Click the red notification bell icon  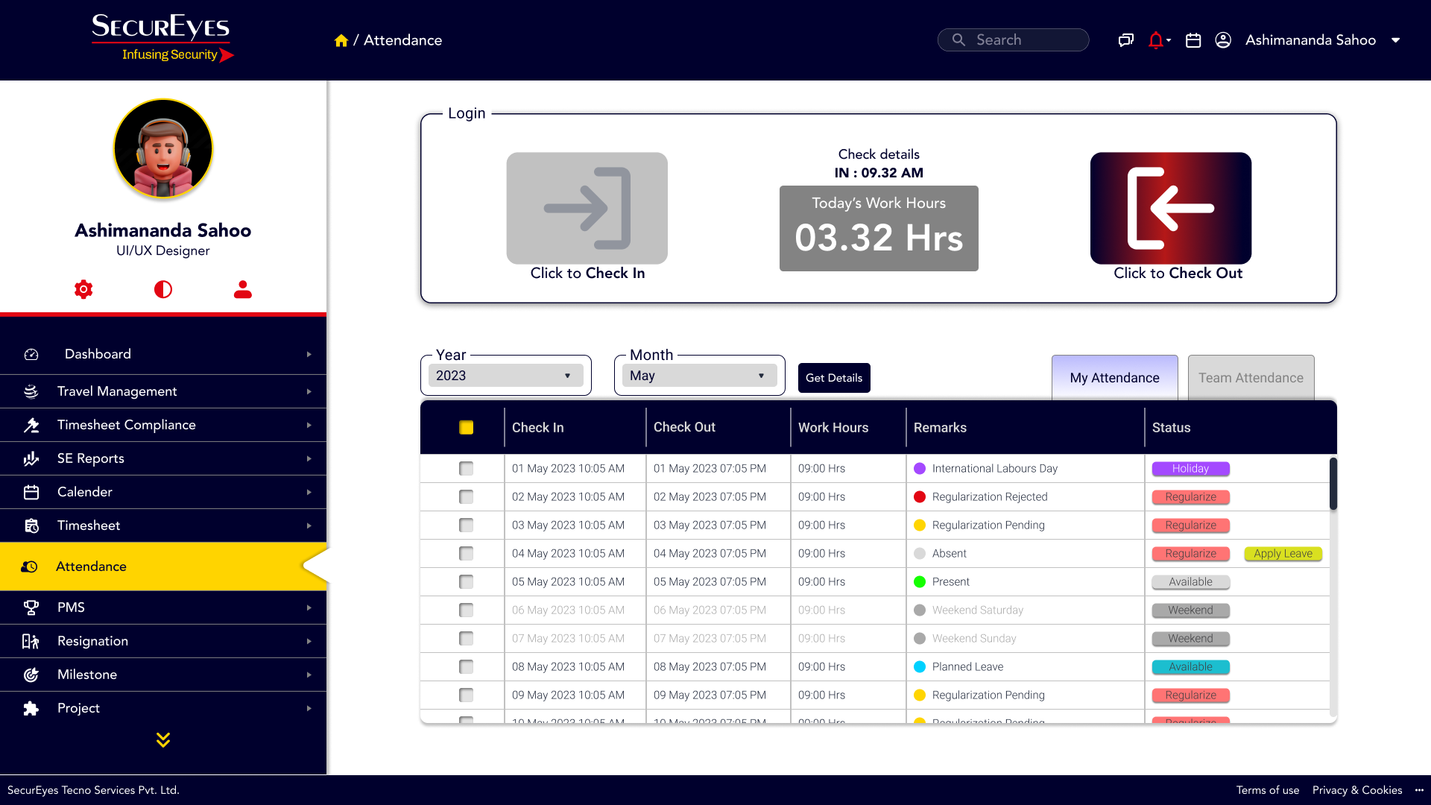tap(1156, 40)
